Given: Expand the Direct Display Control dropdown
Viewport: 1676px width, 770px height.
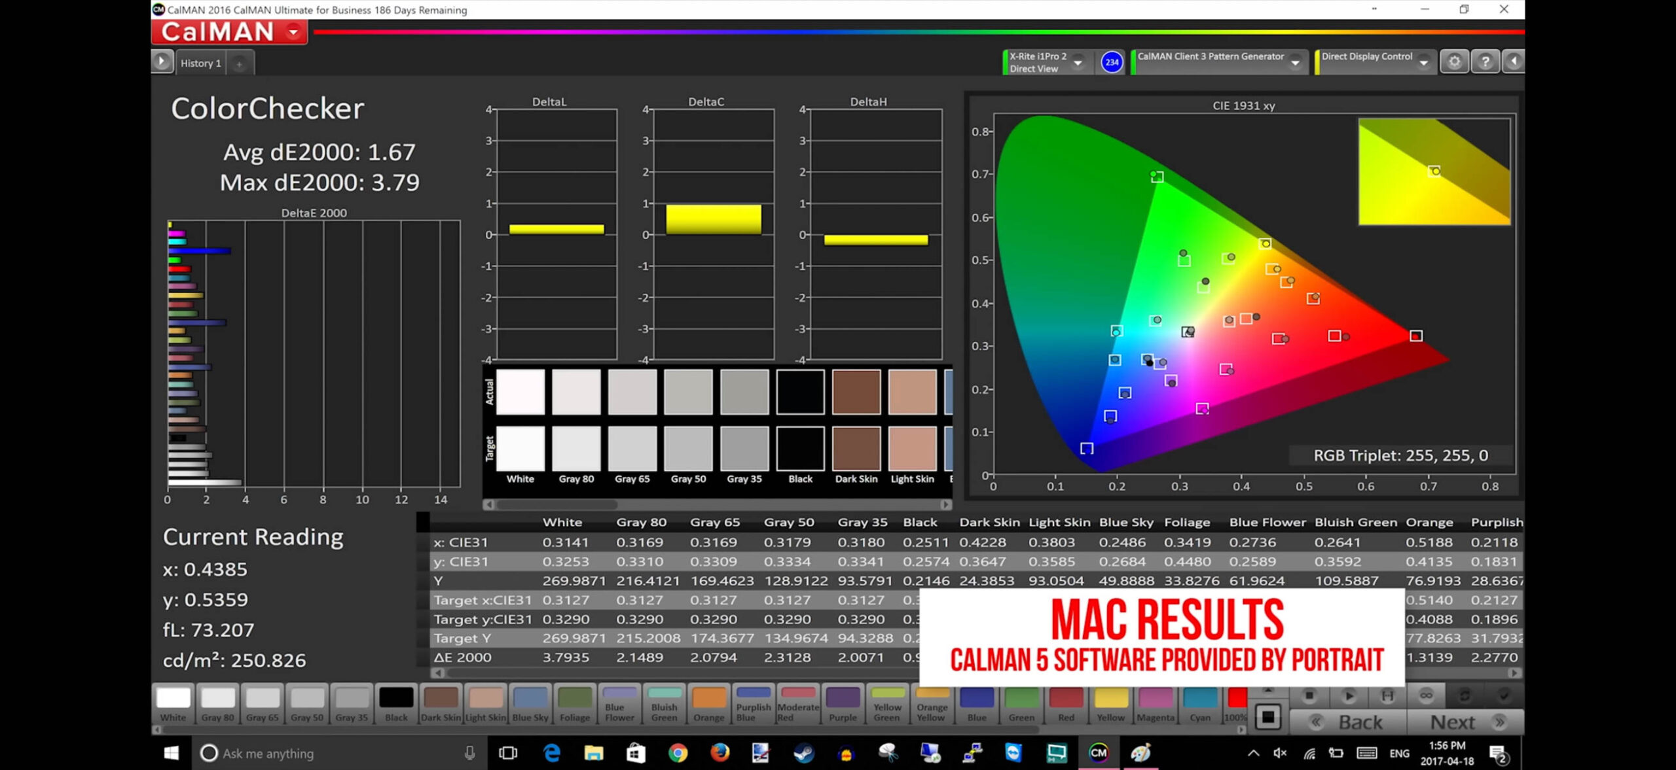Looking at the screenshot, I should tap(1423, 62).
